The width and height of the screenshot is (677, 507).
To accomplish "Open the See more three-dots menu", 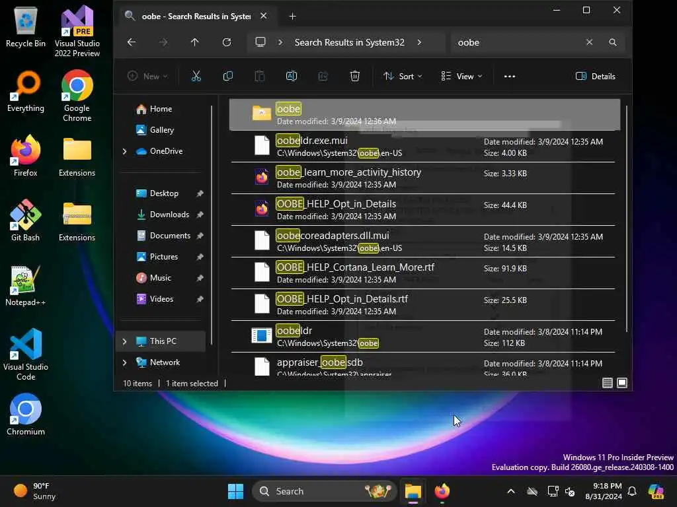I will [510, 77].
